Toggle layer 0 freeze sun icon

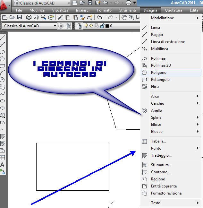(91, 26)
